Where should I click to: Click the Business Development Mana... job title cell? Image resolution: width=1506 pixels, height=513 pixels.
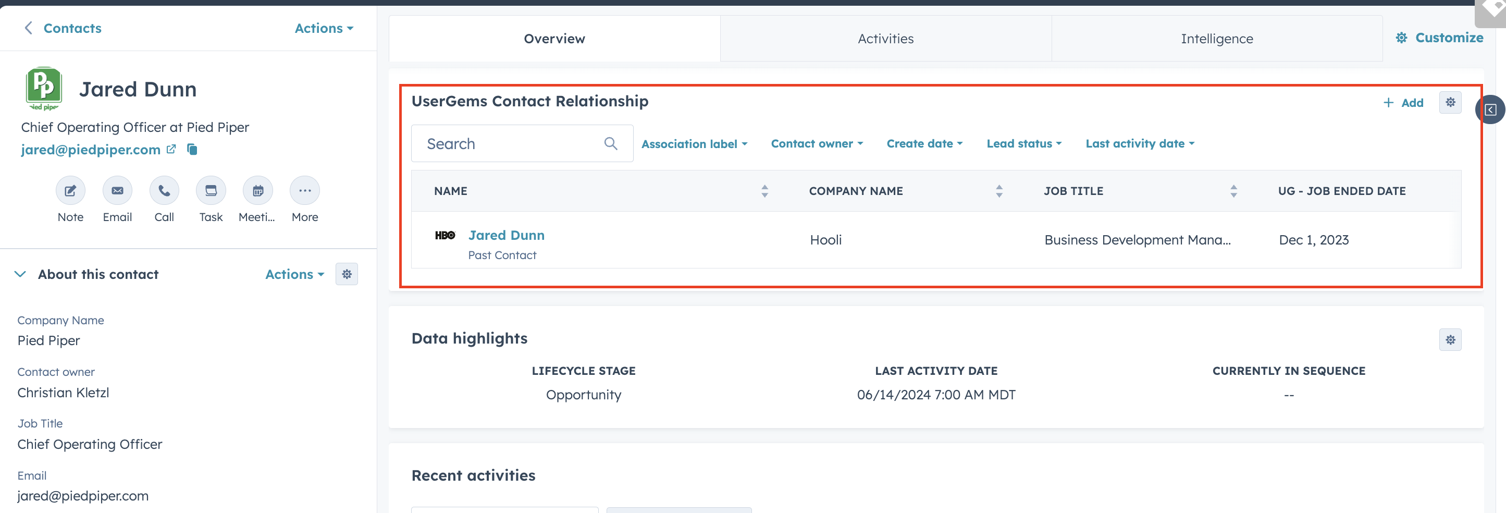(1138, 240)
